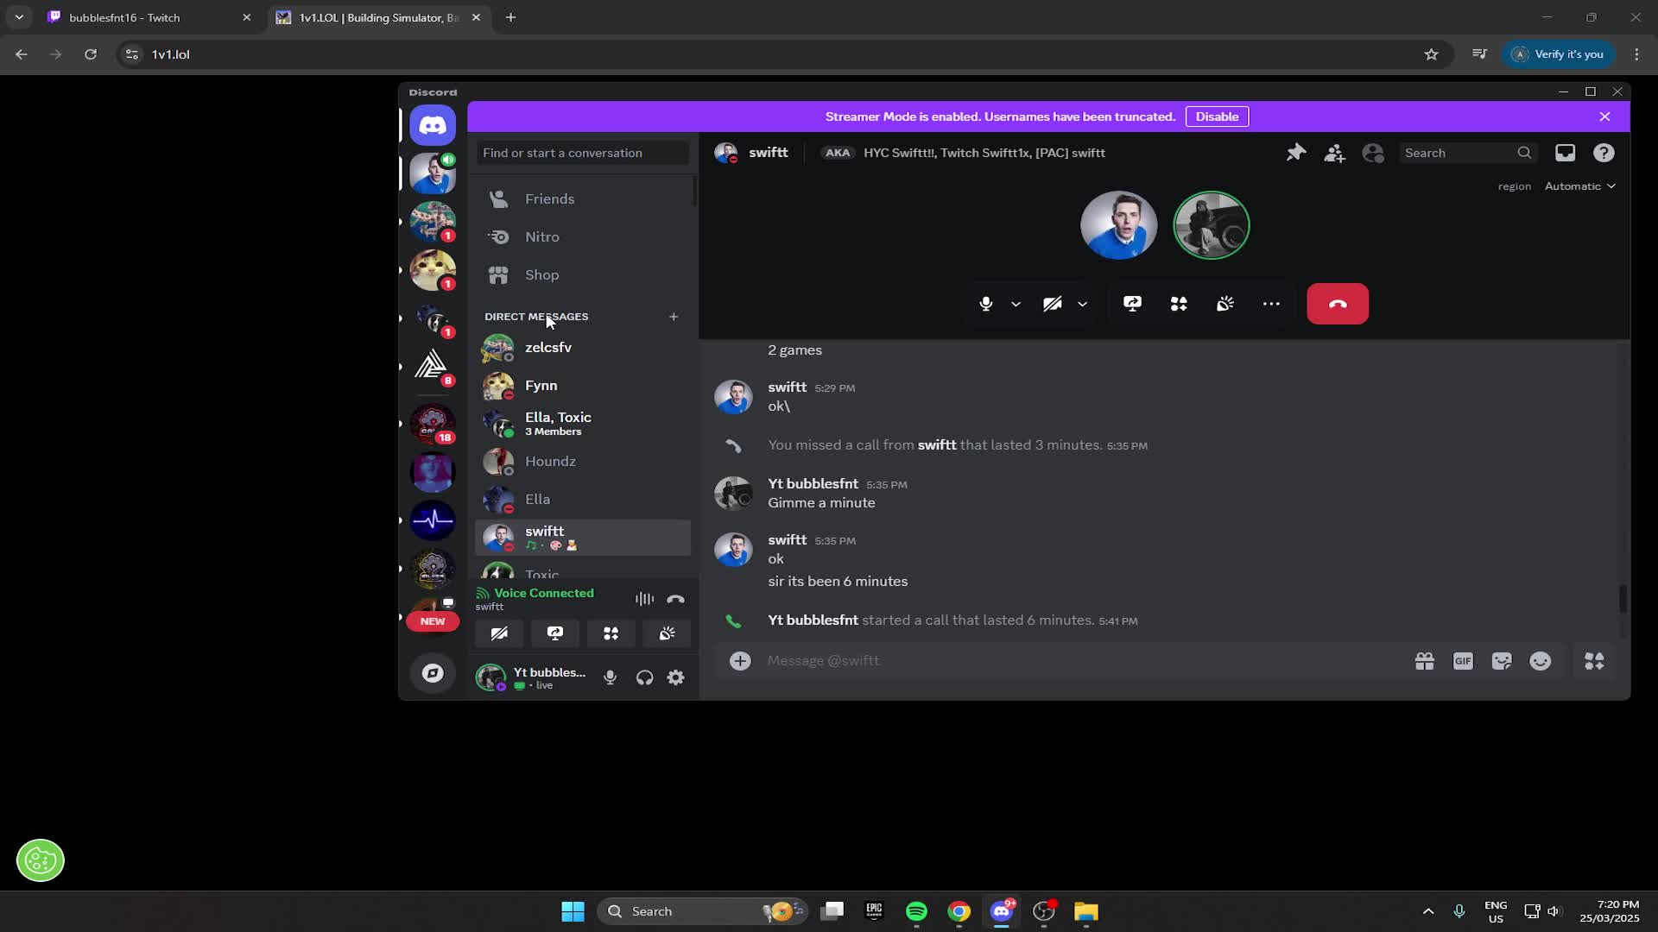Share screen from voice panel

(555, 633)
